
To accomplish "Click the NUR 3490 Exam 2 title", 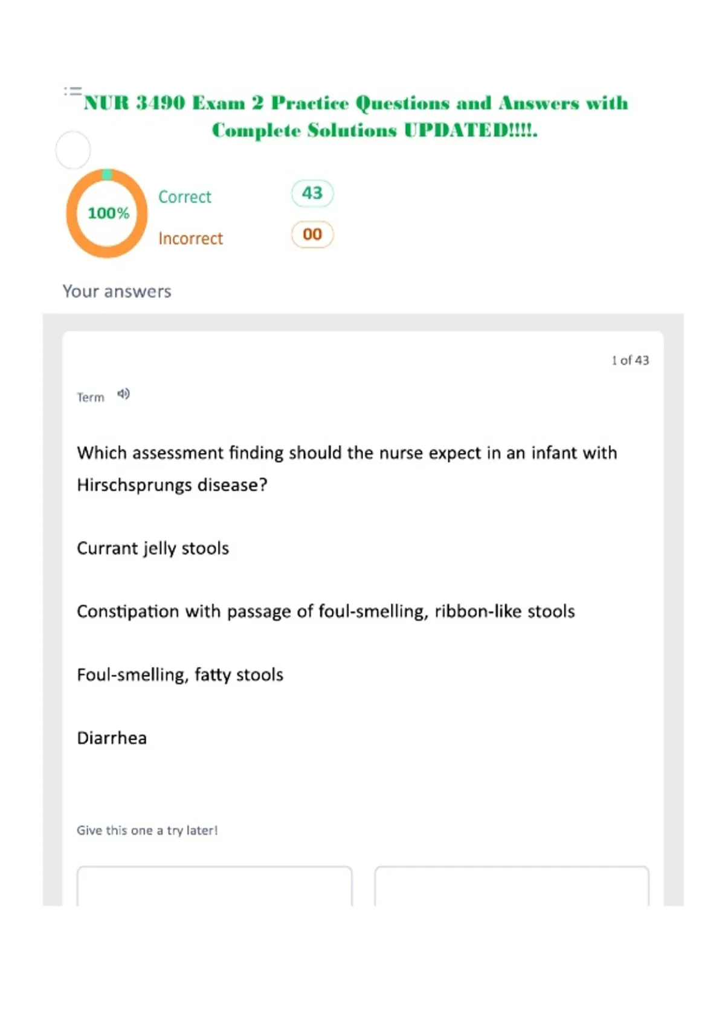I will tap(356, 116).
